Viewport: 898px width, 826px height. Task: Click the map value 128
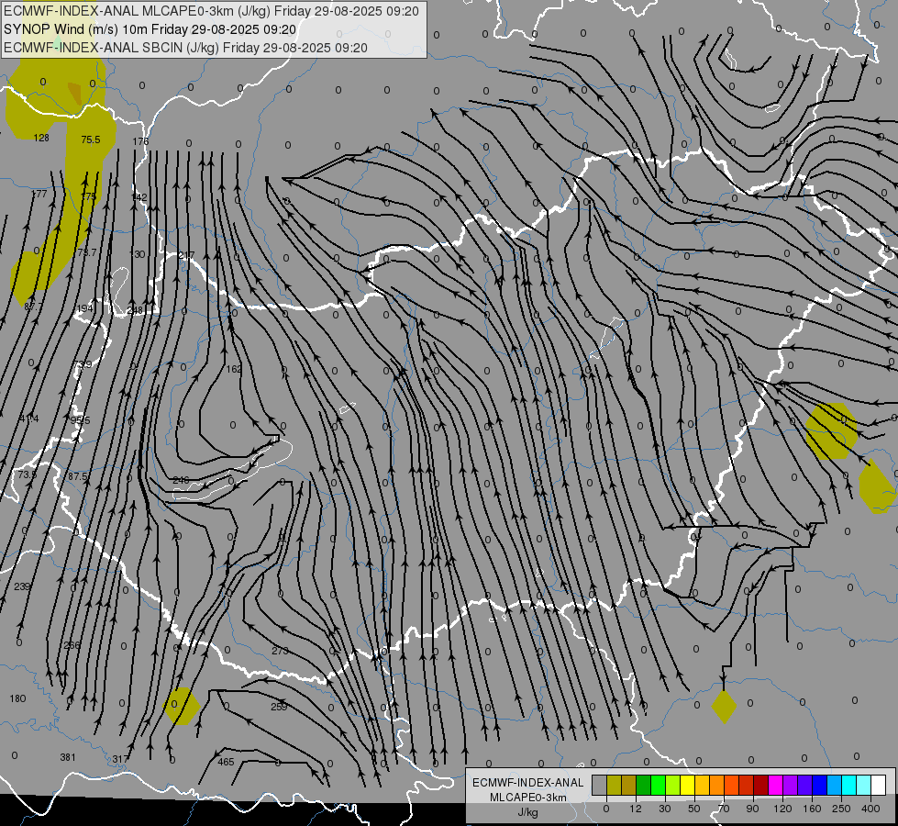pos(41,138)
